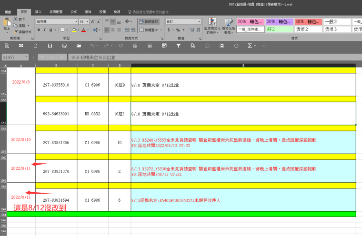Click the AutoSum sigma icon
Viewport: 362px width, 236px height.
tap(250, 46)
